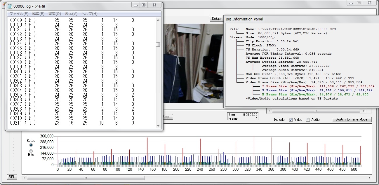Close the 00000.log Notepad window
Viewport: 379px width, 185px height.
click(x=154, y=5)
